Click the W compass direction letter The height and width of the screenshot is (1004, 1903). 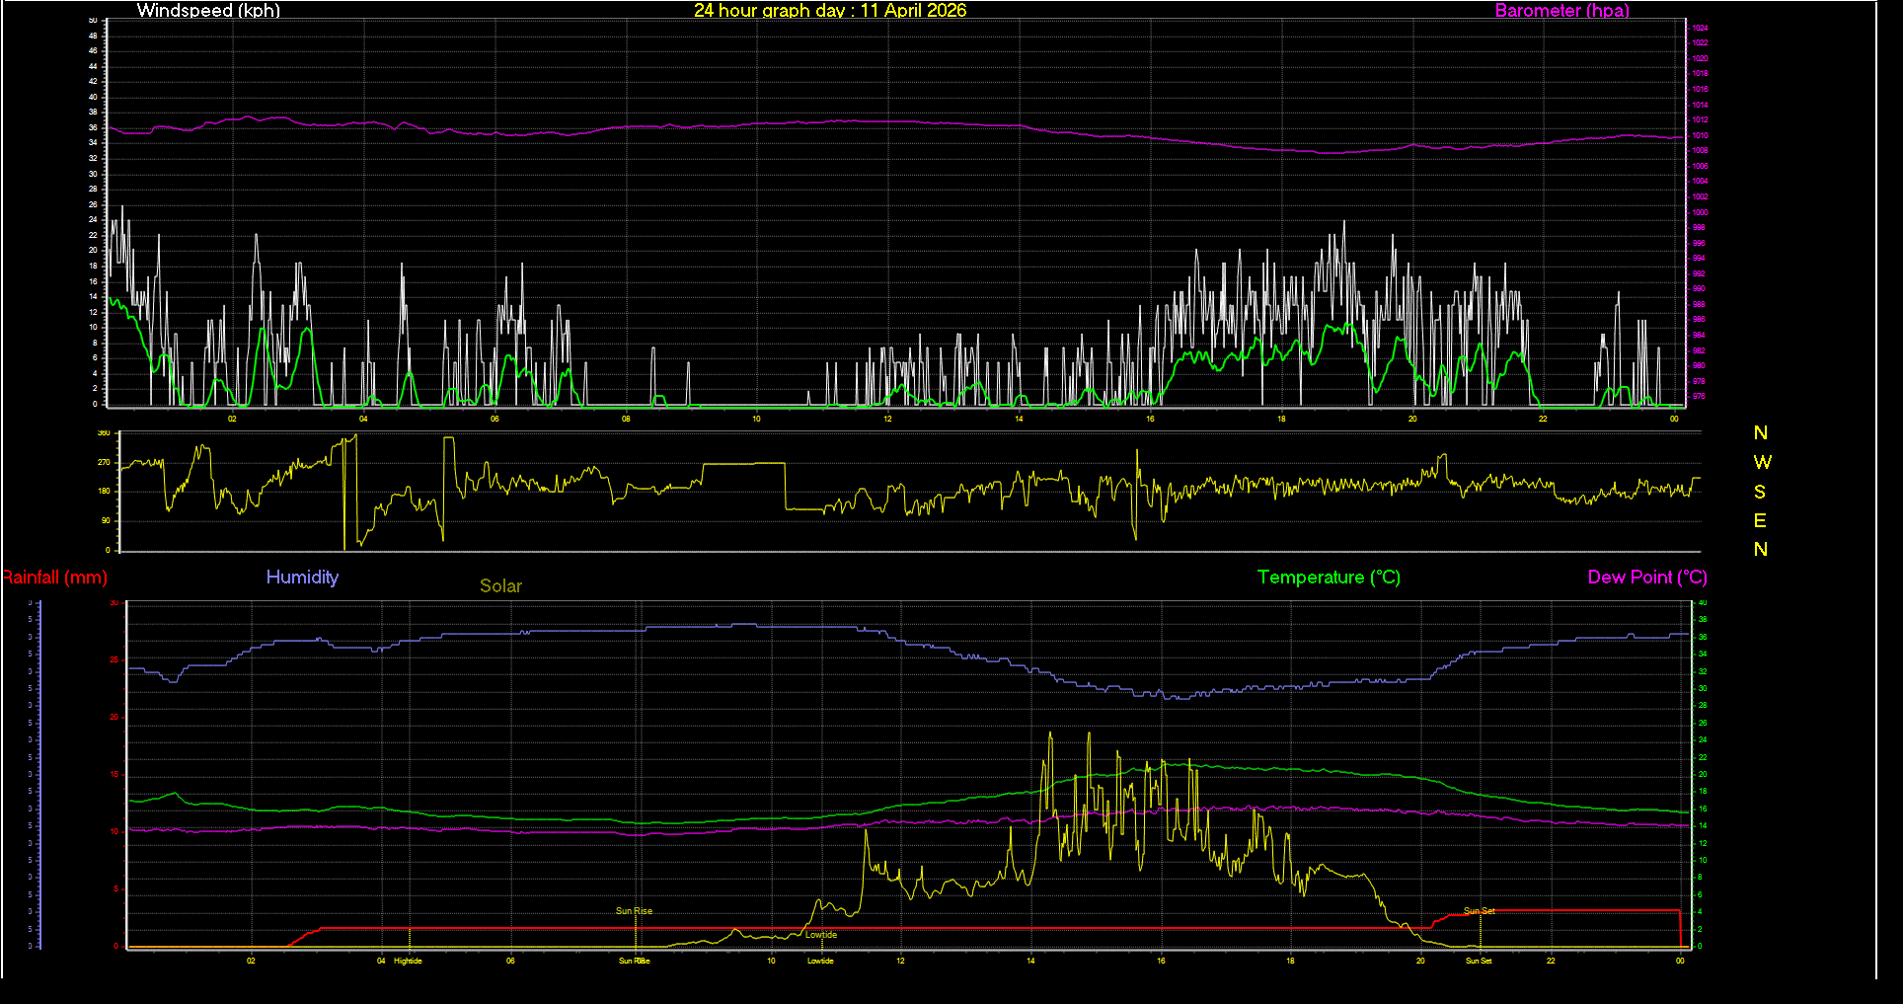(1762, 462)
